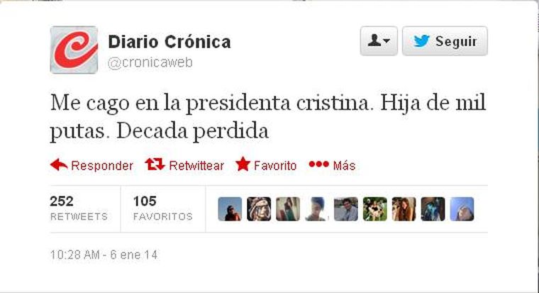
Task: Open the @cronicaweb handle link
Action: (x=150, y=62)
